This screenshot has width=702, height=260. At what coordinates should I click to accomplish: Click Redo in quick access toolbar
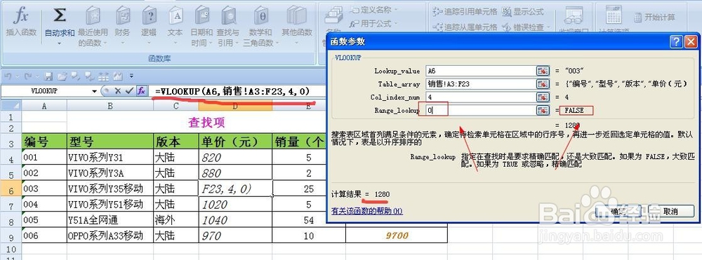[x=28, y=76]
